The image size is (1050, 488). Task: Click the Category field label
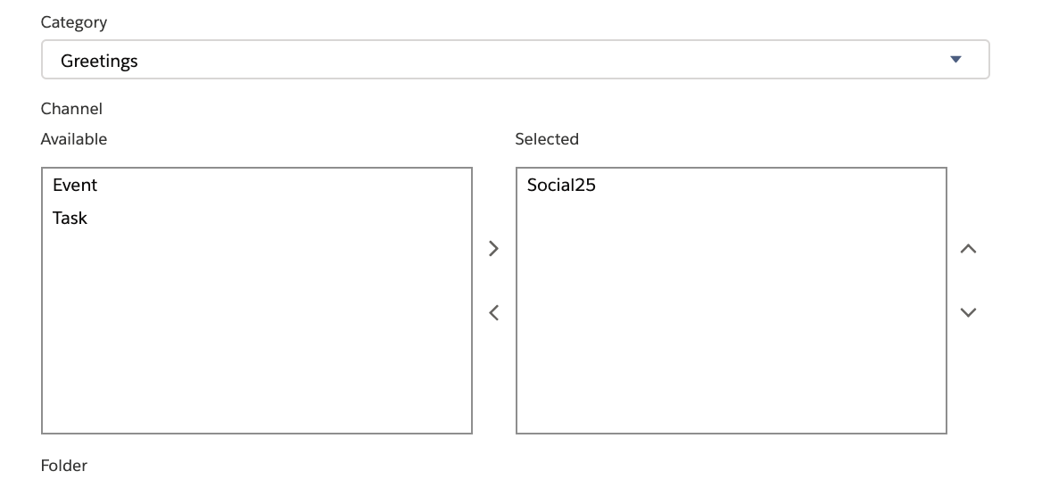pyautogui.click(x=74, y=22)
